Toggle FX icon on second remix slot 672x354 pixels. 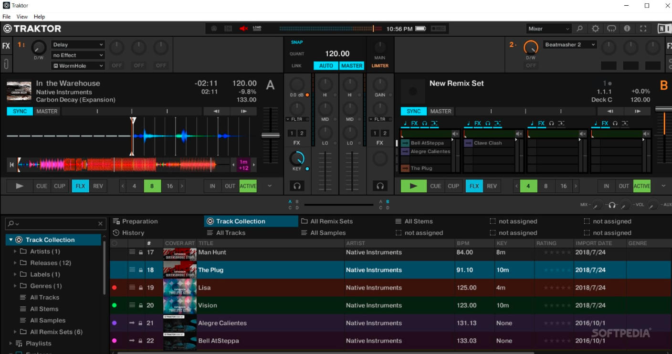pyautogui.click(x=478, y=124)
